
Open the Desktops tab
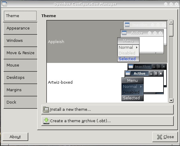(20, 78)
